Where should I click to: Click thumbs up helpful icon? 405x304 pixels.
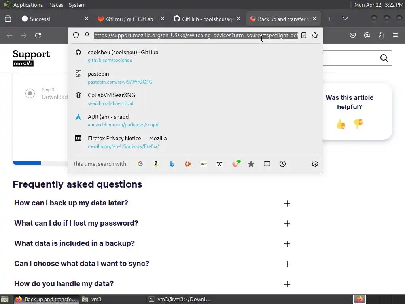341,124
